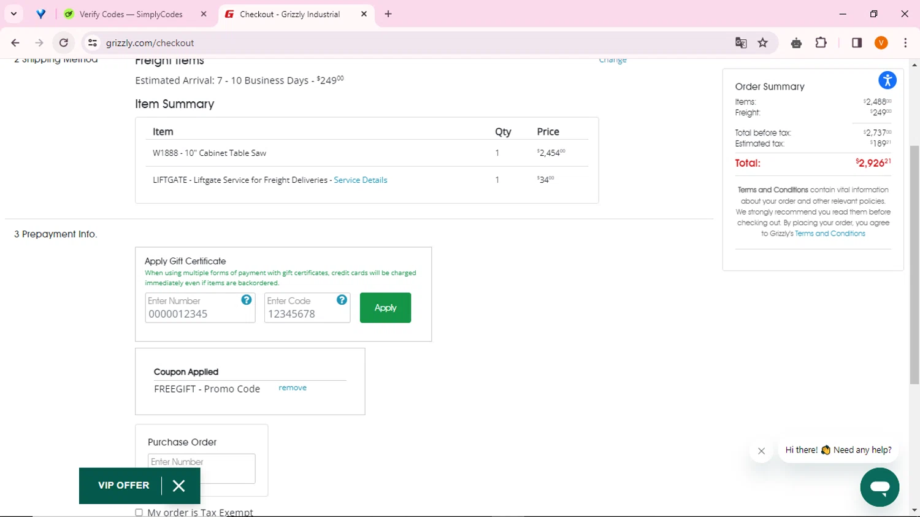920x517 pixels.
Task: Click FREEGIFT - Promo Code text
Action: [207, 389]
